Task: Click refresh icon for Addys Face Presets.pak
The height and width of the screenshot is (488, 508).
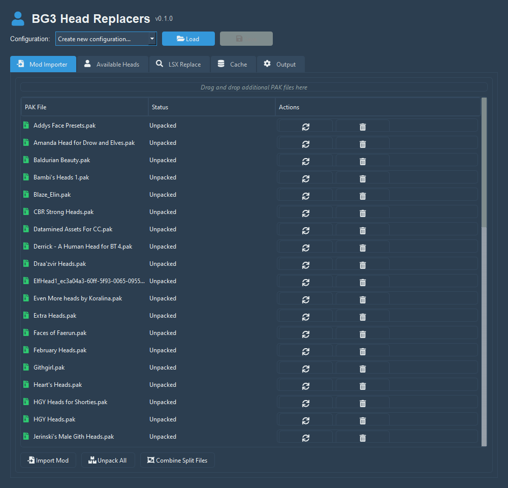Action: click(305, 126)
